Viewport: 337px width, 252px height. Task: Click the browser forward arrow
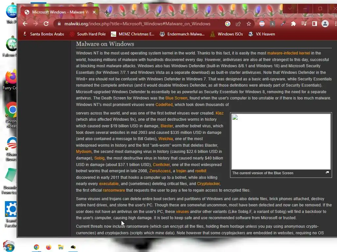[36, 24]
